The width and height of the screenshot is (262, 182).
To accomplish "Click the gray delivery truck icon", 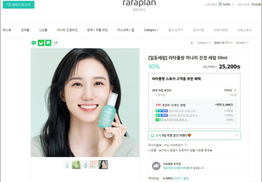I will tap(156, 166).
